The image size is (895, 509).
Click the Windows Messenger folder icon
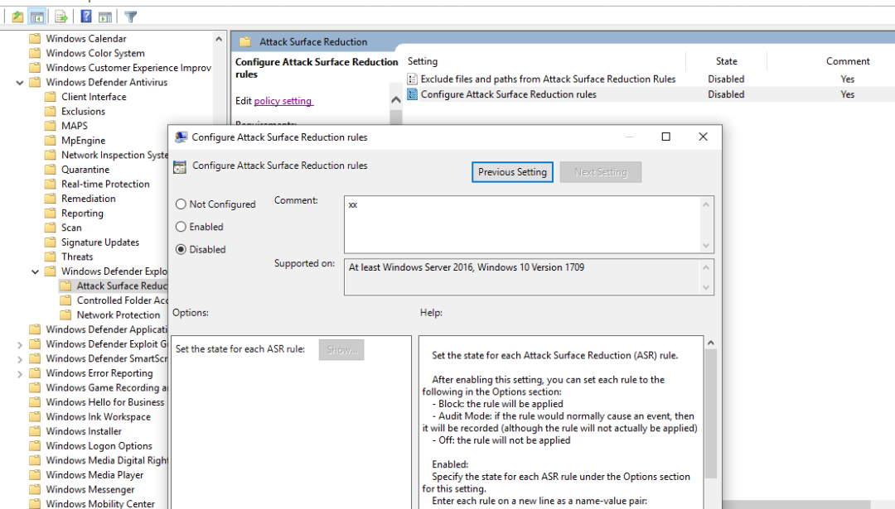click(x=35, y=489)
